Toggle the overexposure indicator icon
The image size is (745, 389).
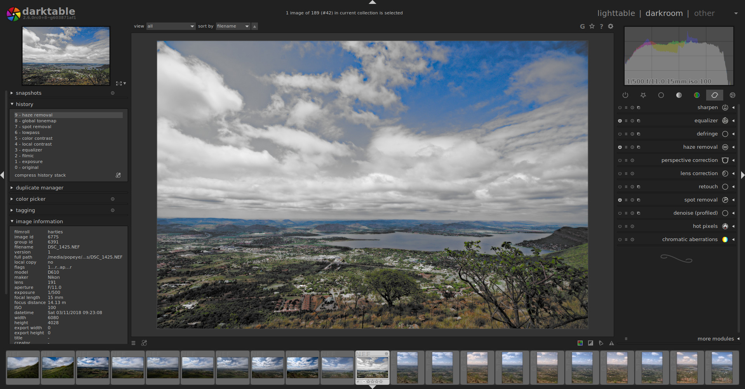click(590, 343)
